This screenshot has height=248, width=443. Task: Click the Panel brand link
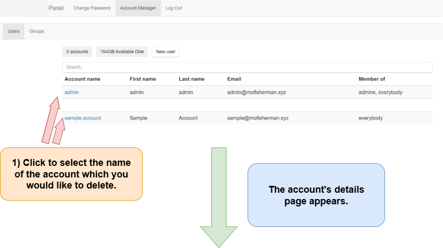point(56,8)
